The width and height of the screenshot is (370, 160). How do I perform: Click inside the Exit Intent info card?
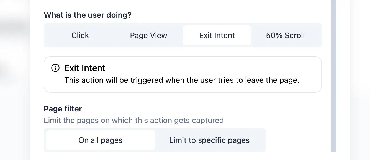pos(183,74)
